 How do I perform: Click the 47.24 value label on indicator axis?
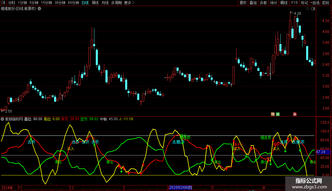[x=321, y=152]
